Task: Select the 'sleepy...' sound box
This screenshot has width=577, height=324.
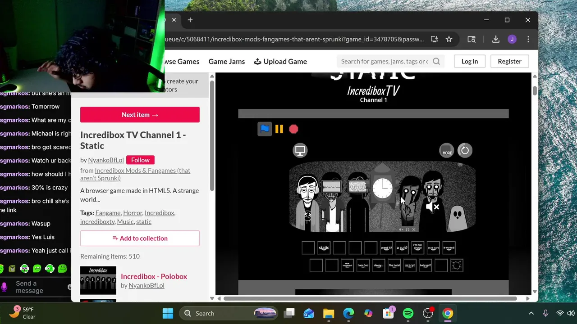Action: tap(379, 265)
